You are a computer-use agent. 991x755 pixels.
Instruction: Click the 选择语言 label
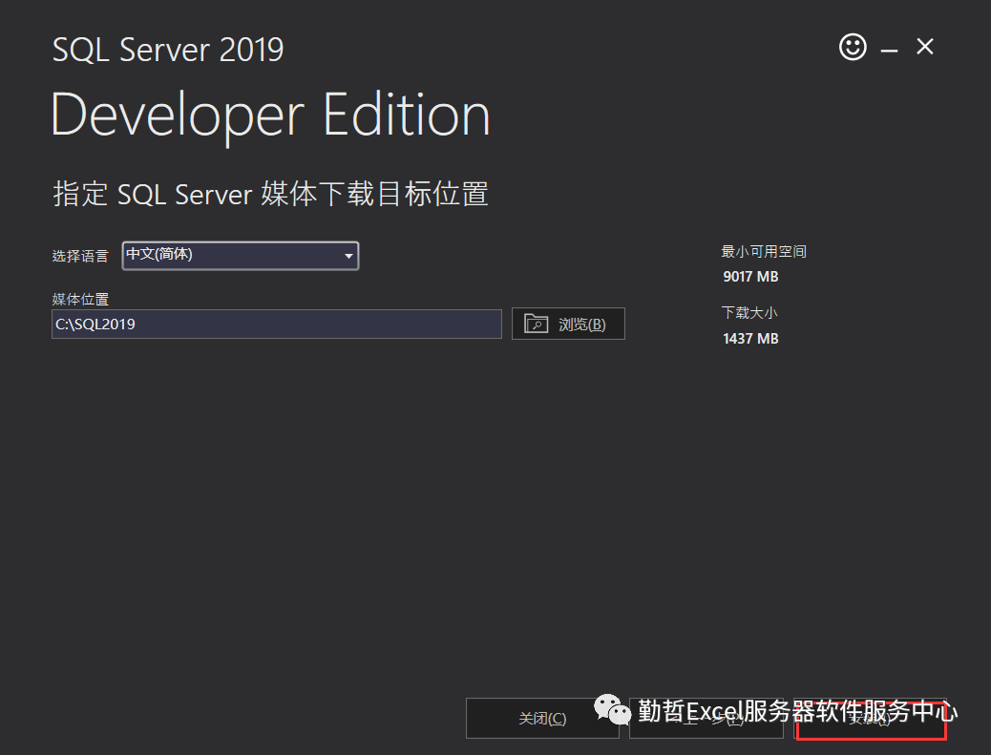point(80,256)
